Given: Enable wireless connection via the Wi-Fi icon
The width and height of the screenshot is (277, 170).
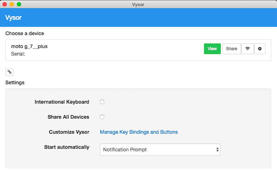Looking at the screenshot, I should (247, 49).
